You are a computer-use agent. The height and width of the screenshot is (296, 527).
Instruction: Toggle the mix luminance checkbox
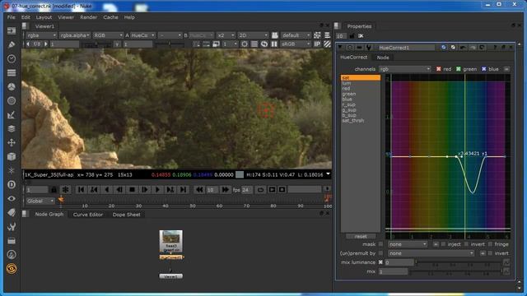point(380,262)
